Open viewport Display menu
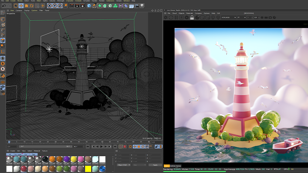The width and height of the screenshot is (308, 173). tap(27, 10)
